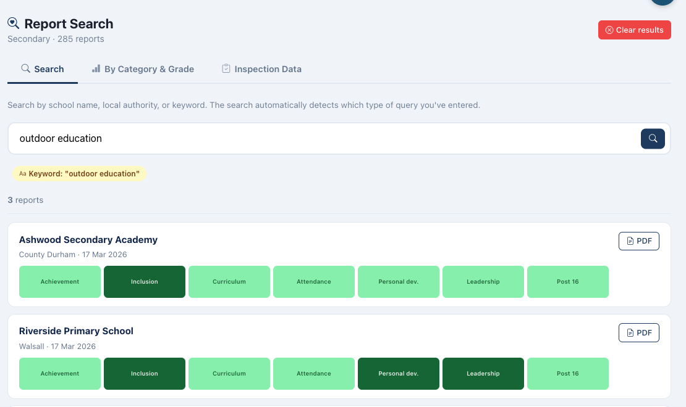Click the Clear results button
Viewport: 686px width, 407px height.
coord(634,30)
